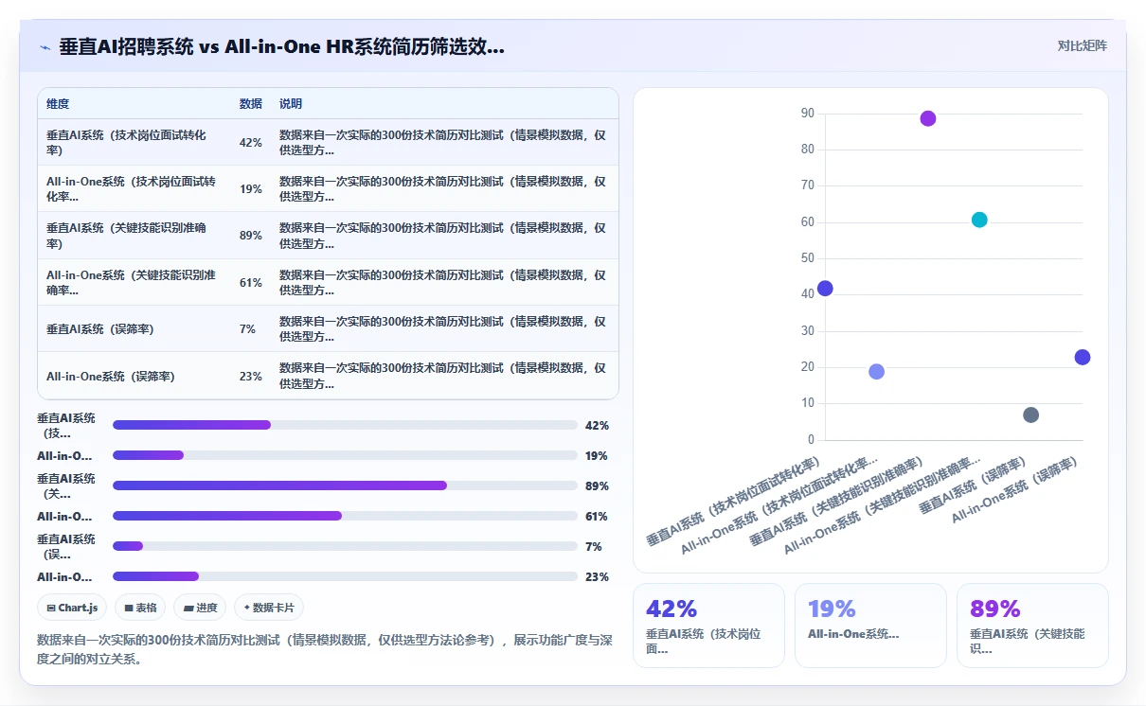This screenshot has height=706, width=1146.
Task: Click the 23% progress bar
Action: [x=345, y=576]
